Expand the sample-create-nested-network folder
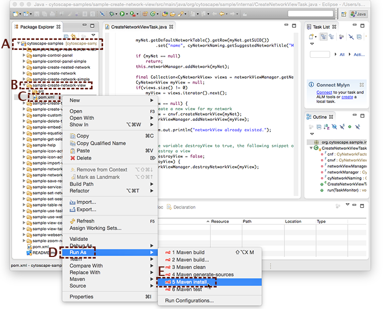The image size is (386, 309). point(24,67)
